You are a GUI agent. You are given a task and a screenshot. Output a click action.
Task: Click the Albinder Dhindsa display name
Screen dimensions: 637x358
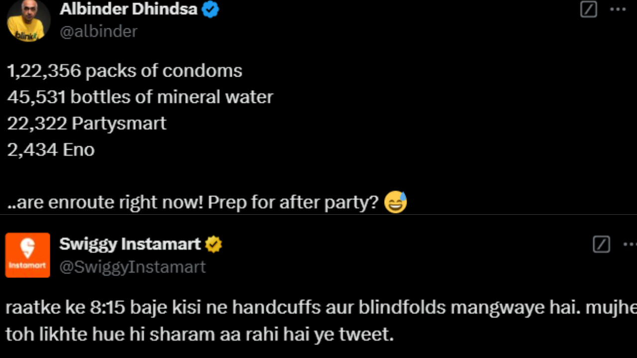click(x=128, y=9)
